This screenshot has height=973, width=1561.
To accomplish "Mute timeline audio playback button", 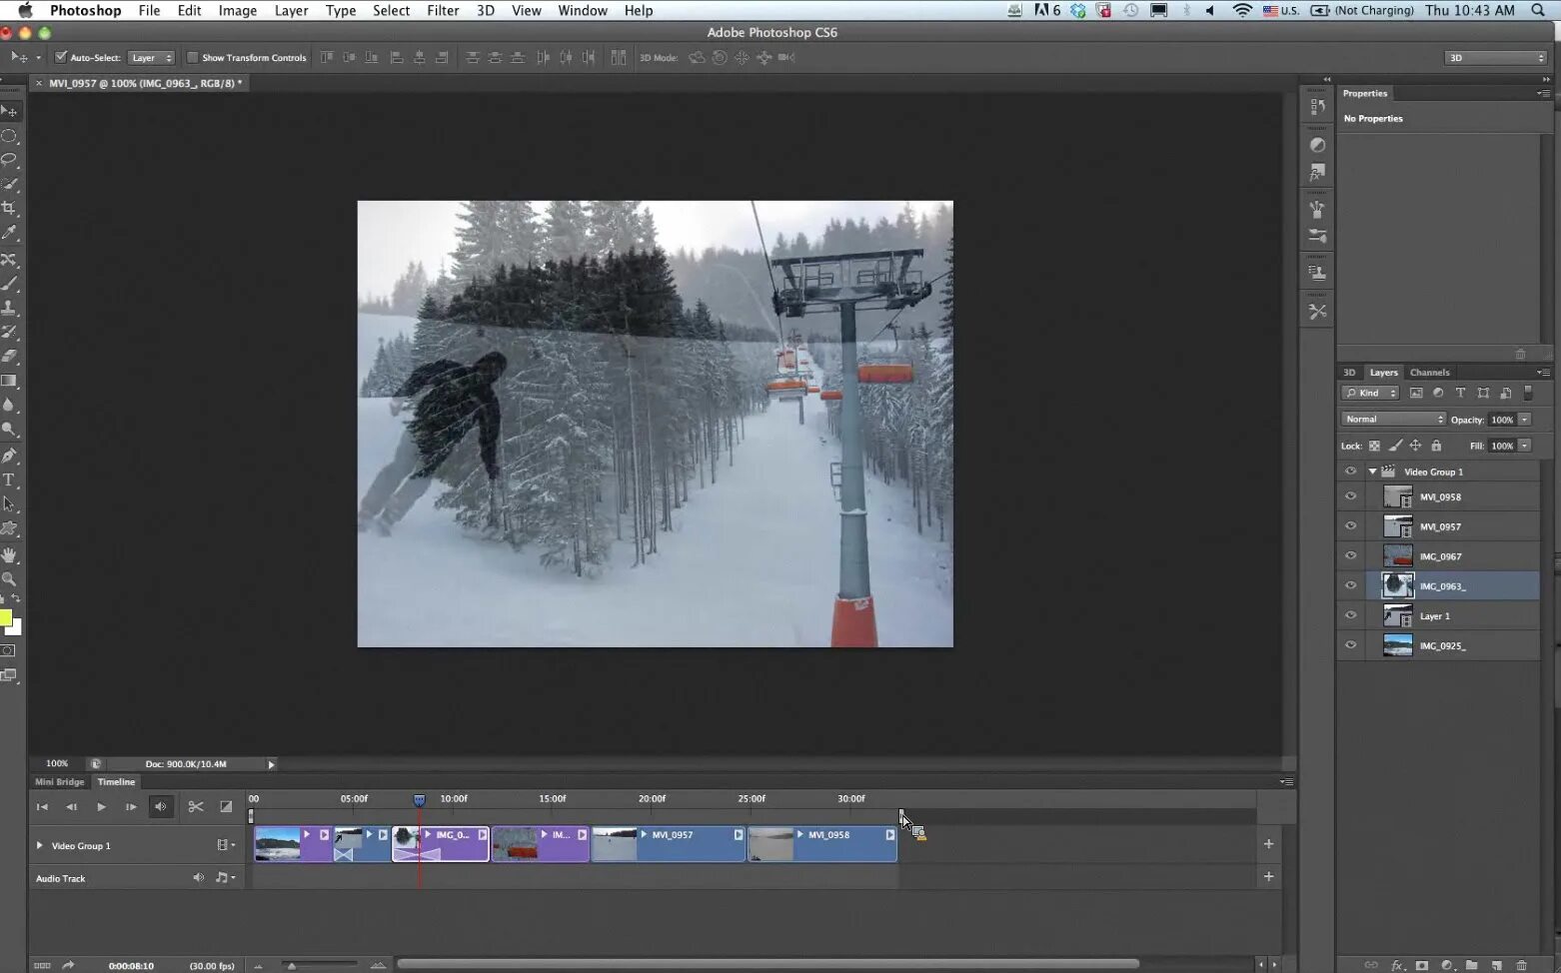I will 161,806.
